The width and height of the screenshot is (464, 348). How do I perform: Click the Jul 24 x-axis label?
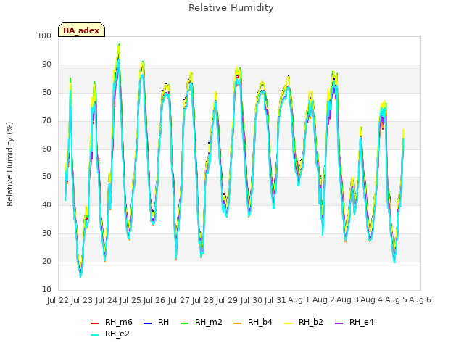pyautogui.click(x=106, y=300)
